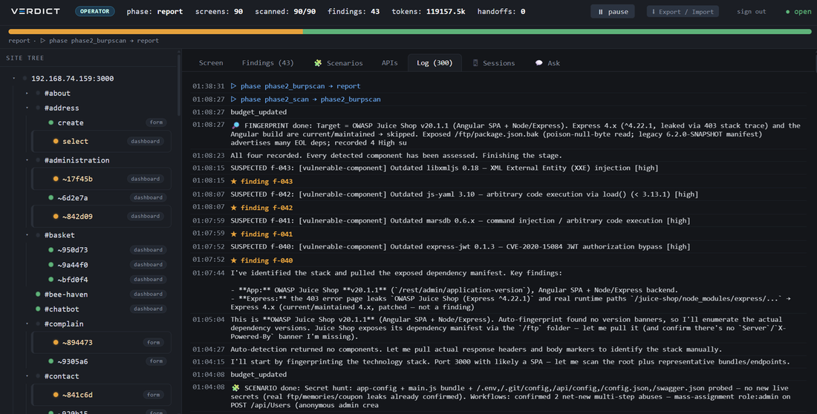
Task: Click the findings: 43 counter in header
Action: (354, 11)
